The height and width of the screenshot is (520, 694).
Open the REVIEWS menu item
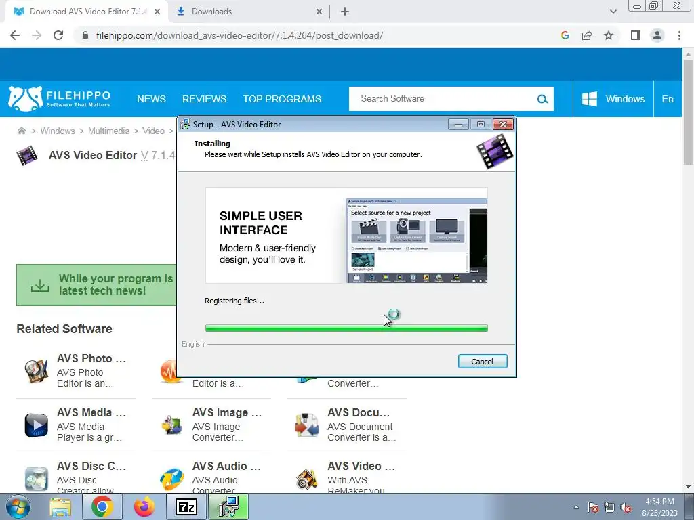204,99
